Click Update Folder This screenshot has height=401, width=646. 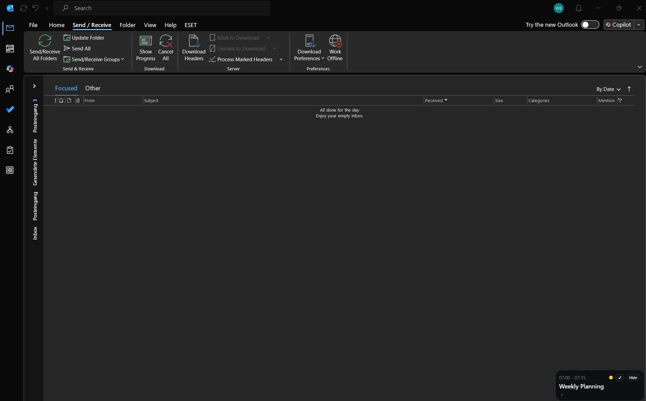coord(84,38)
